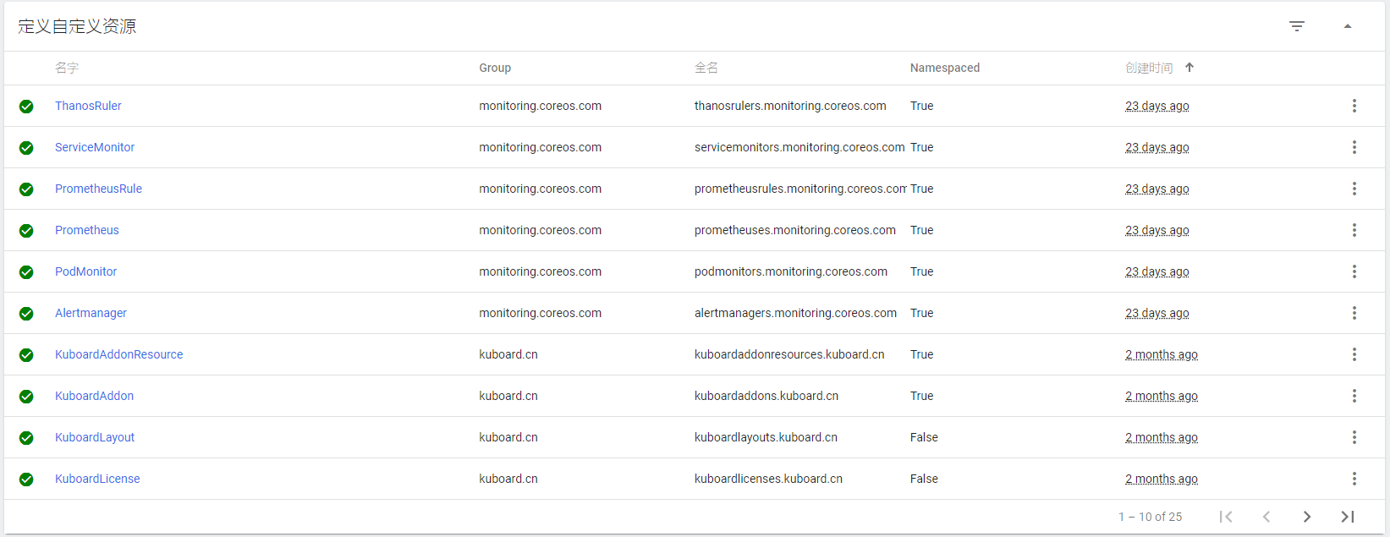Collapse the custom resource definitions card
The image size is (1390, 537).
pos(1348,26)
